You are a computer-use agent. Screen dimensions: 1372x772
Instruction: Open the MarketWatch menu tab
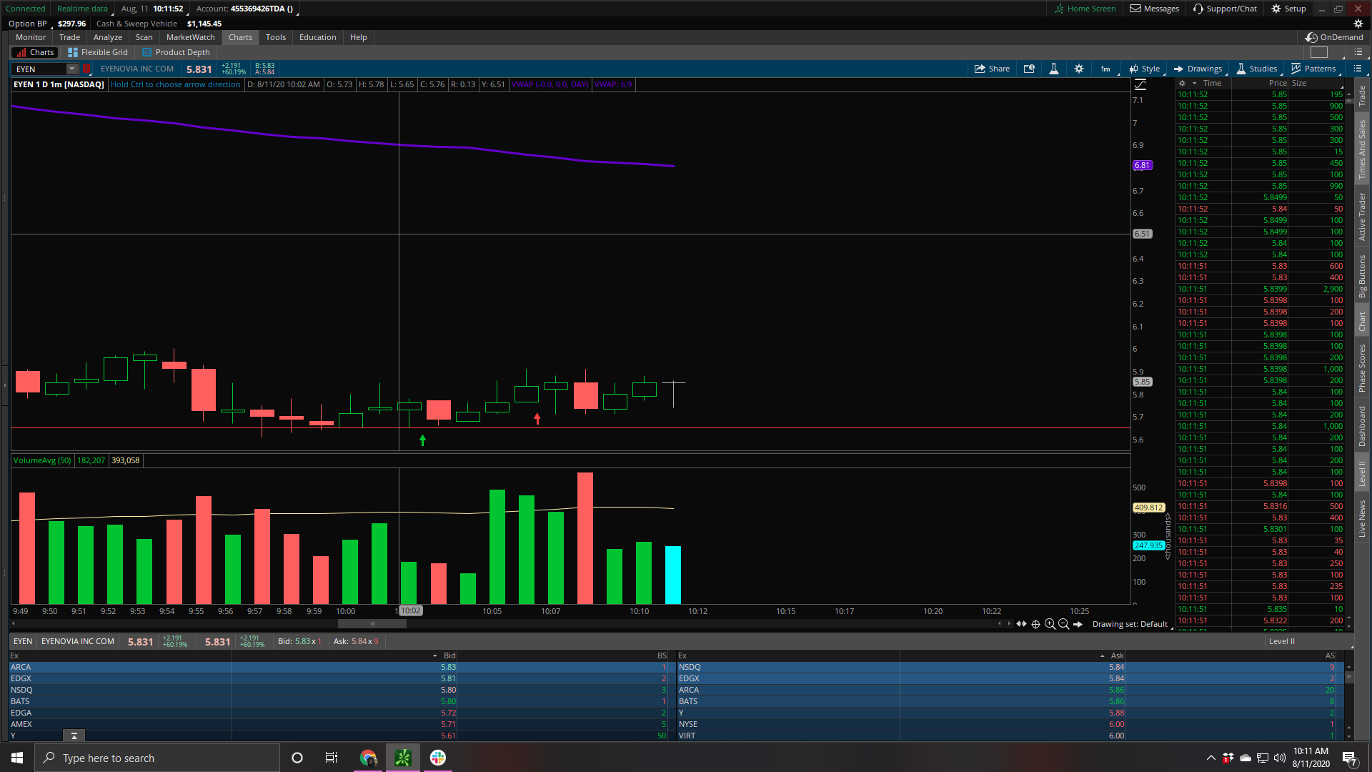pos(190,37)
